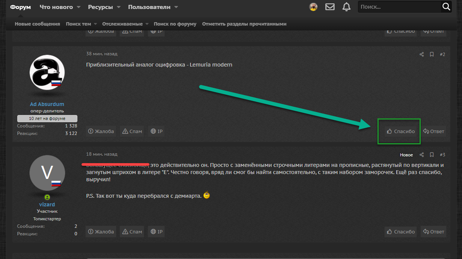Open Ad Absurdum's avatar image
The width and height of the screenshot is (462, 259).
click(47, 72)
